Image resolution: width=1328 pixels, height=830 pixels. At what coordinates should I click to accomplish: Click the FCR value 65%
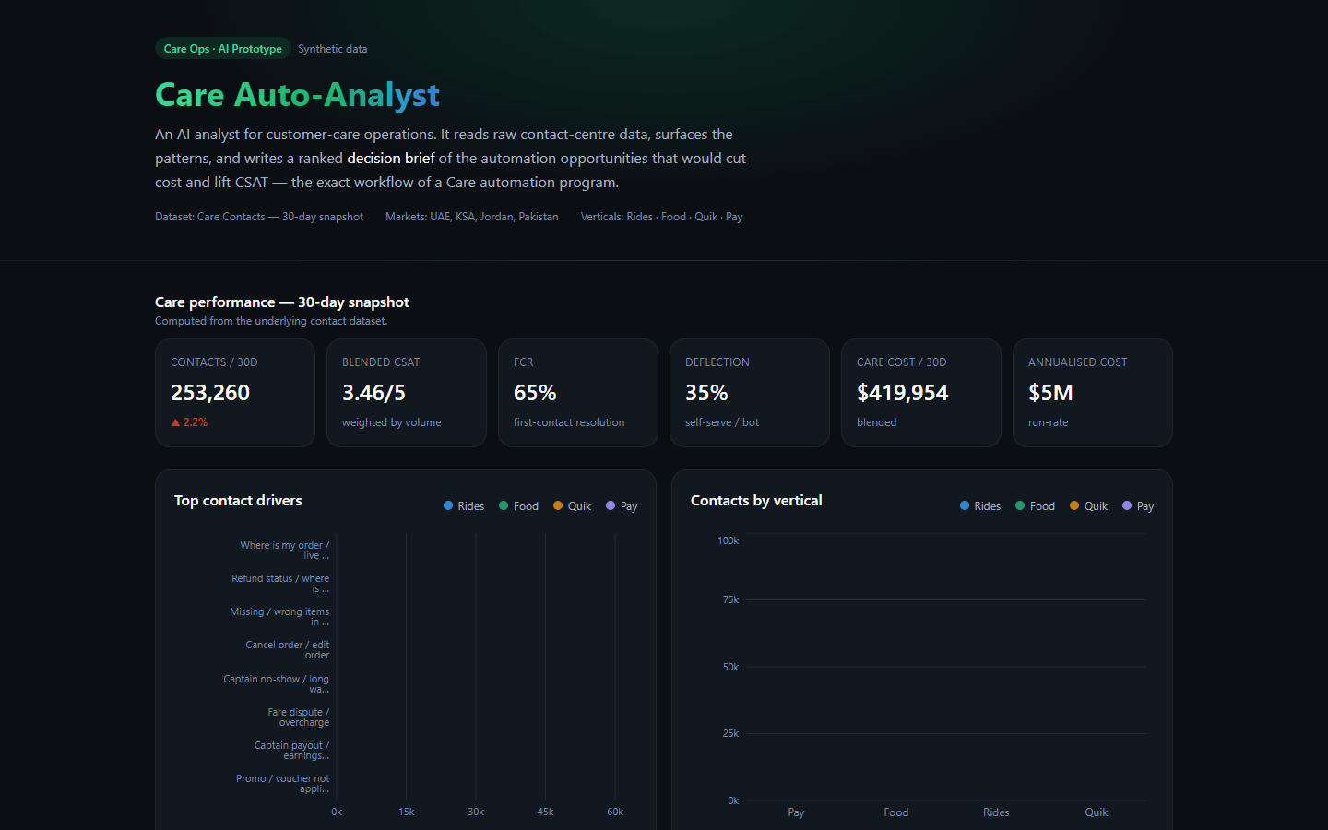pos(535,393)
